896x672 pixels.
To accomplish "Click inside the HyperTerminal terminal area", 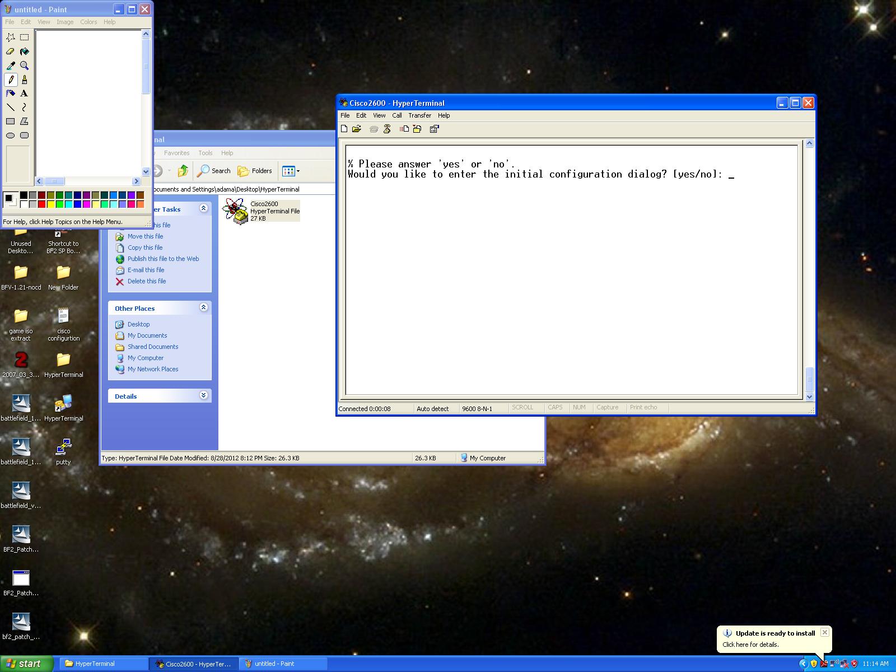I will [571, 270].
